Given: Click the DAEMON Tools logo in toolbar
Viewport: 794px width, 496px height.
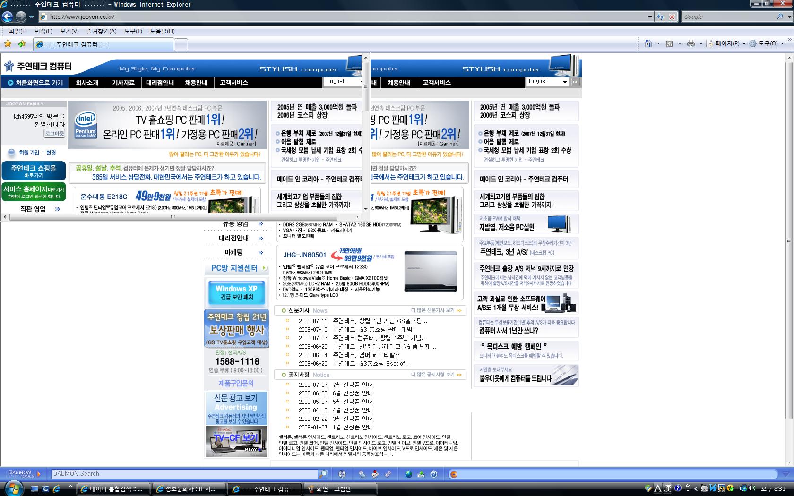Looking at the screenshot, I should 21,474.
